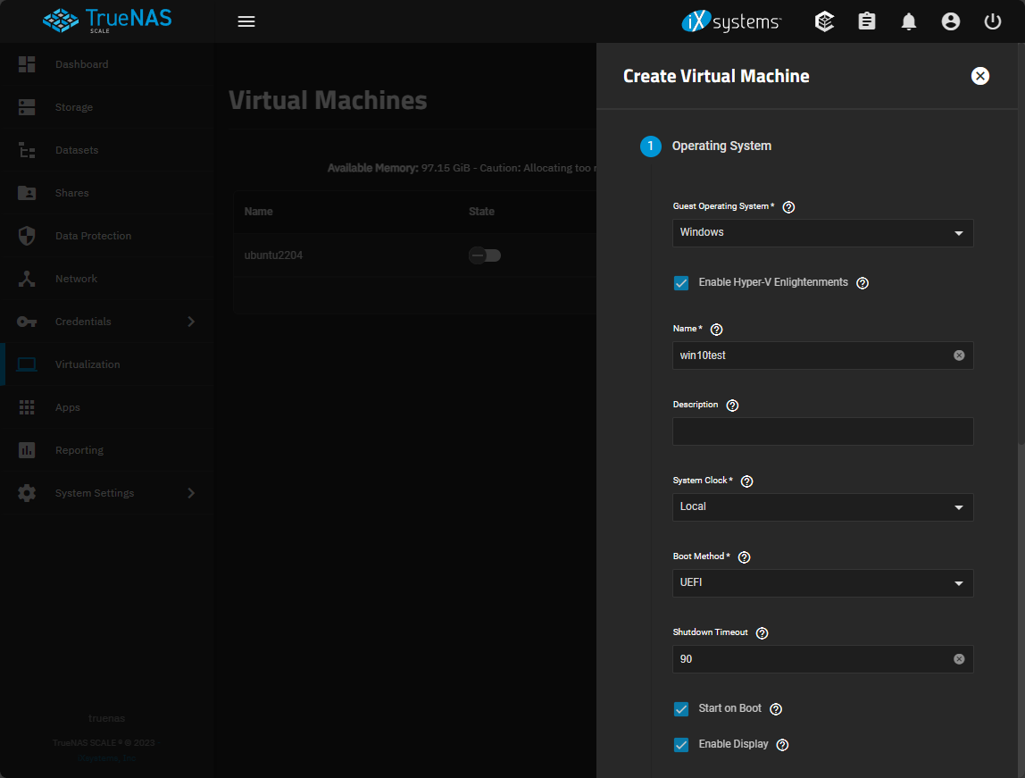The height and width of the screenshot is (778, 1025).
Task: Click the TrueCommand status icon
Action: click(825, 21)
